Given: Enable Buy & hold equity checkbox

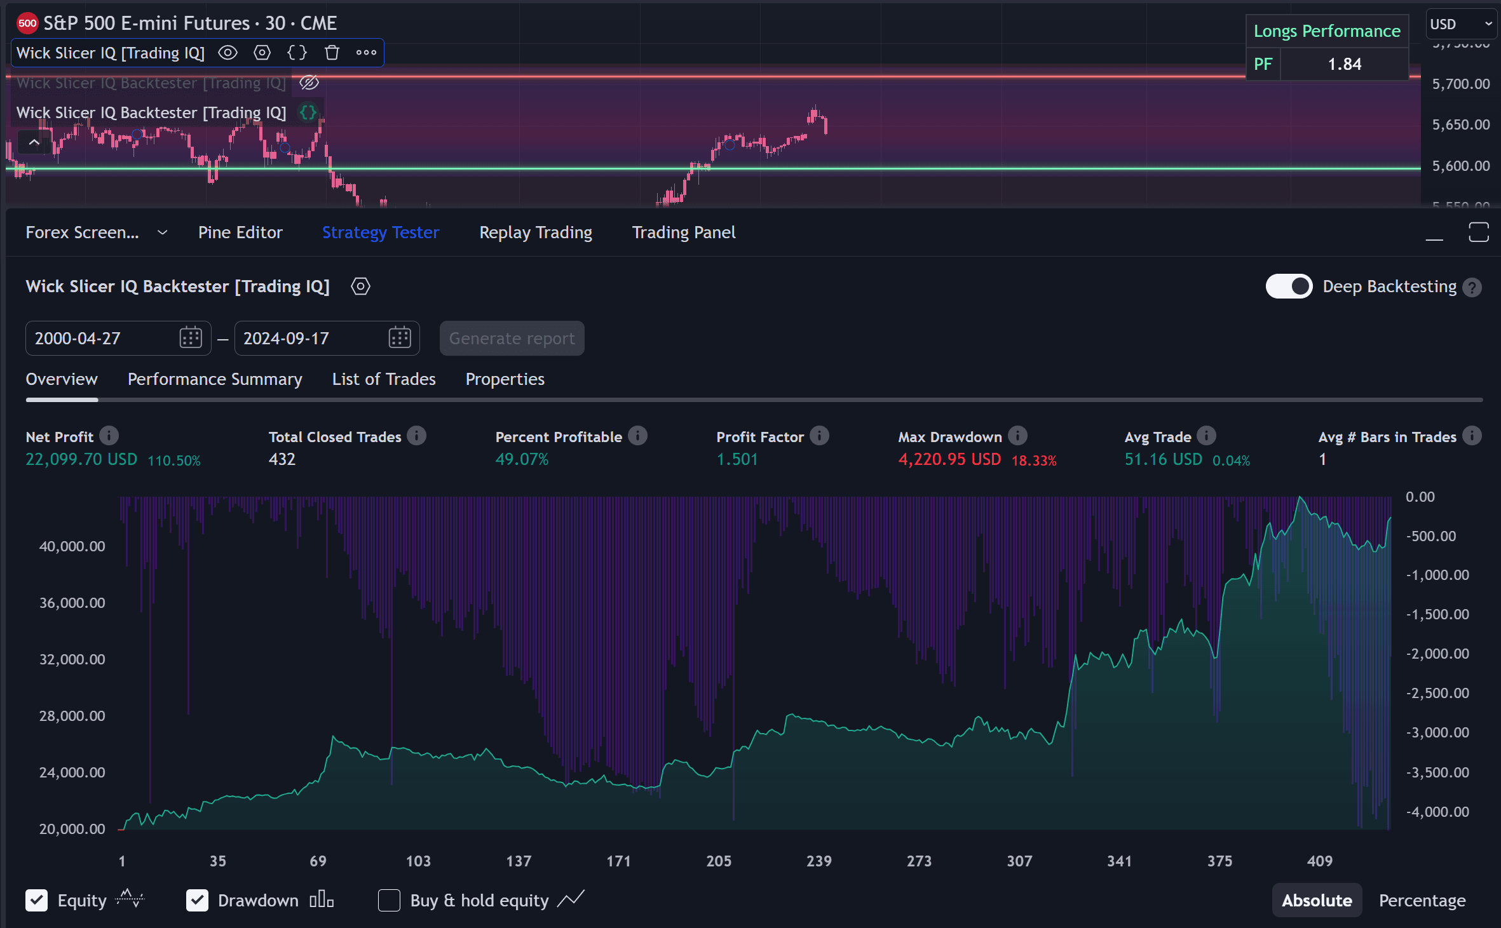Looking at the screenshot, I should pyautogui.click(x=389, y=900).
